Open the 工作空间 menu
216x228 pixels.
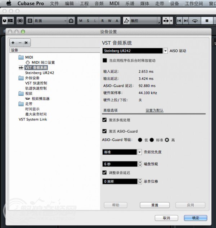194,3
